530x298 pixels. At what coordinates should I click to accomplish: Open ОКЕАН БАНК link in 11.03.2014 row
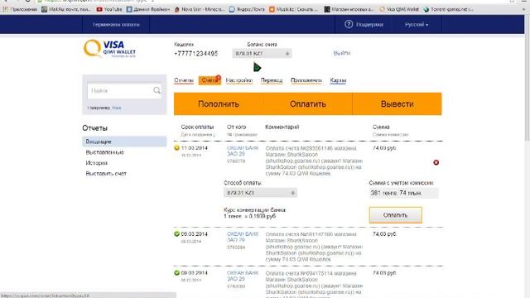pyautogui.click(x=243, y=151)
